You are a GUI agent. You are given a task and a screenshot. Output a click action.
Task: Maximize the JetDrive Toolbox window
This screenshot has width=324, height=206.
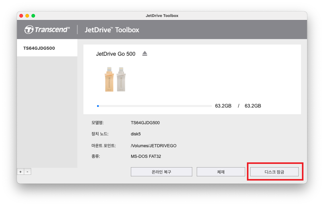tap(33, 16)
